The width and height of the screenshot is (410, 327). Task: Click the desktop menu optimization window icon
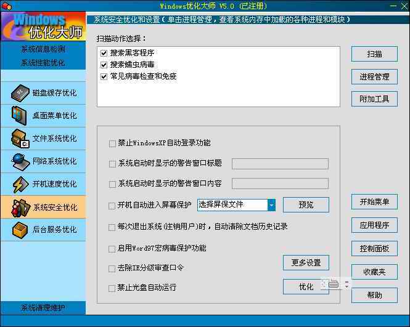(x=19, y=115)
